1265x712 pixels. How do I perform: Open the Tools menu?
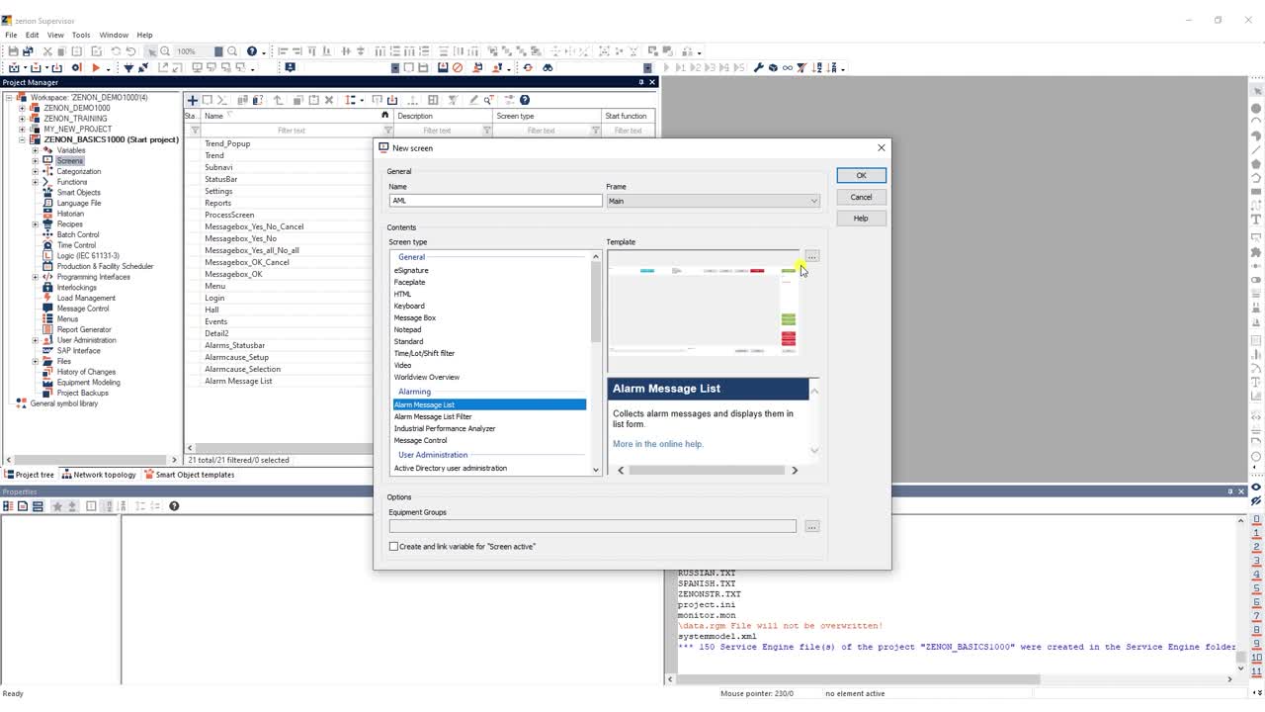tap(81, 35)
